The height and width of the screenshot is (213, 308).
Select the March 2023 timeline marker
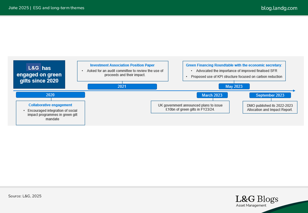212,95
